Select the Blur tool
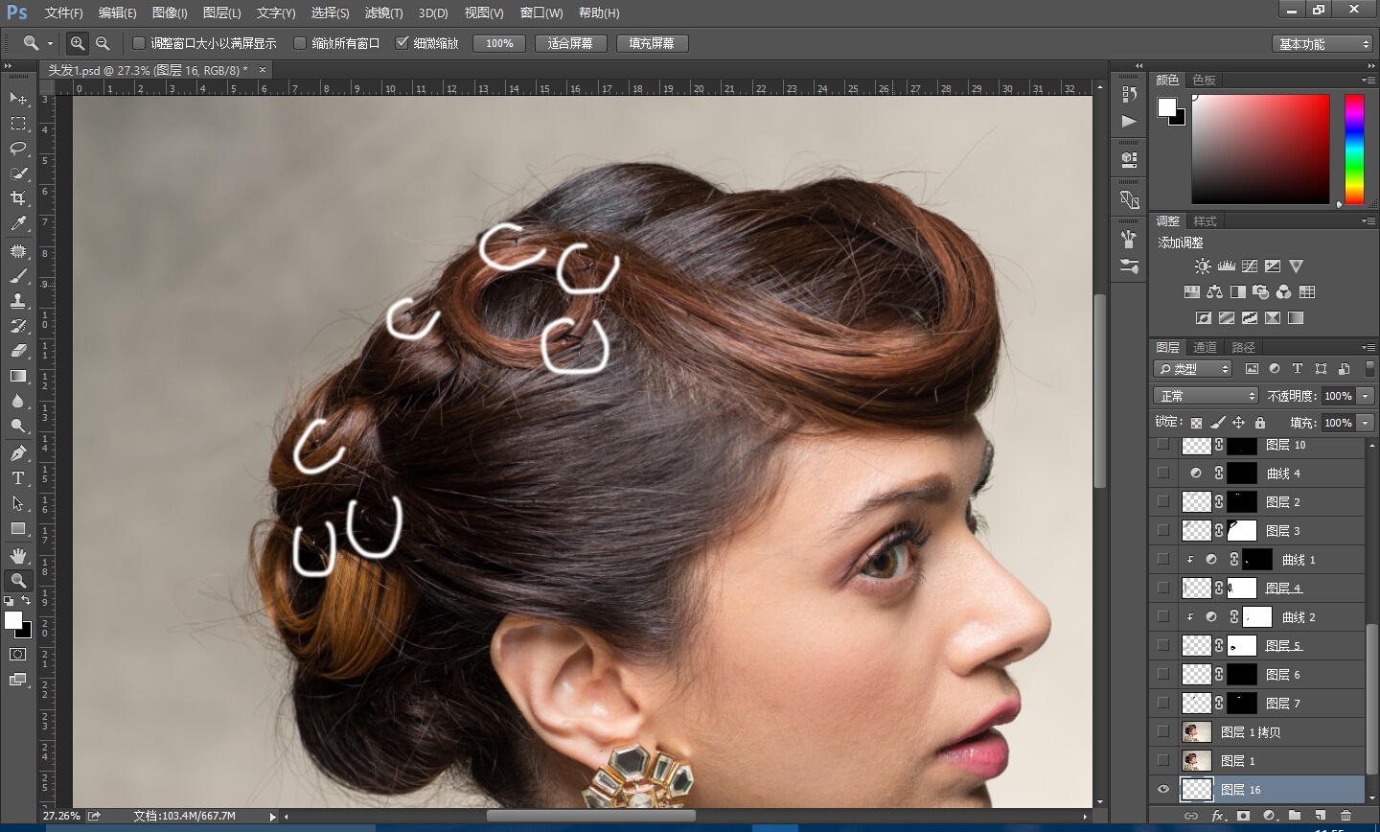Screen dimensions: 1380x832 [x=18, y=401]
